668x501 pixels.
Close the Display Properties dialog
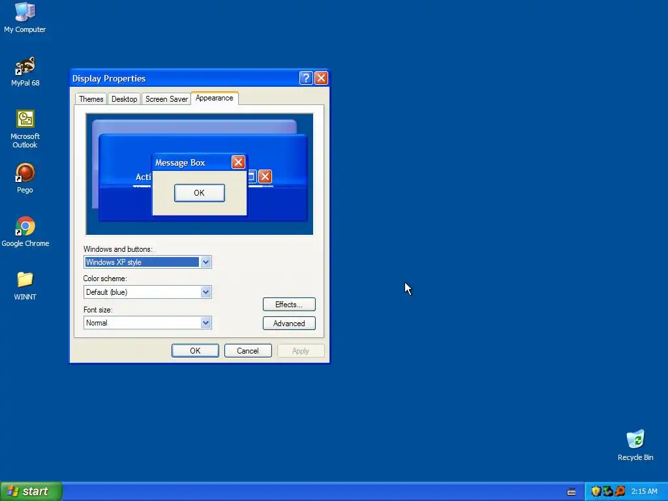coord(321,78)
